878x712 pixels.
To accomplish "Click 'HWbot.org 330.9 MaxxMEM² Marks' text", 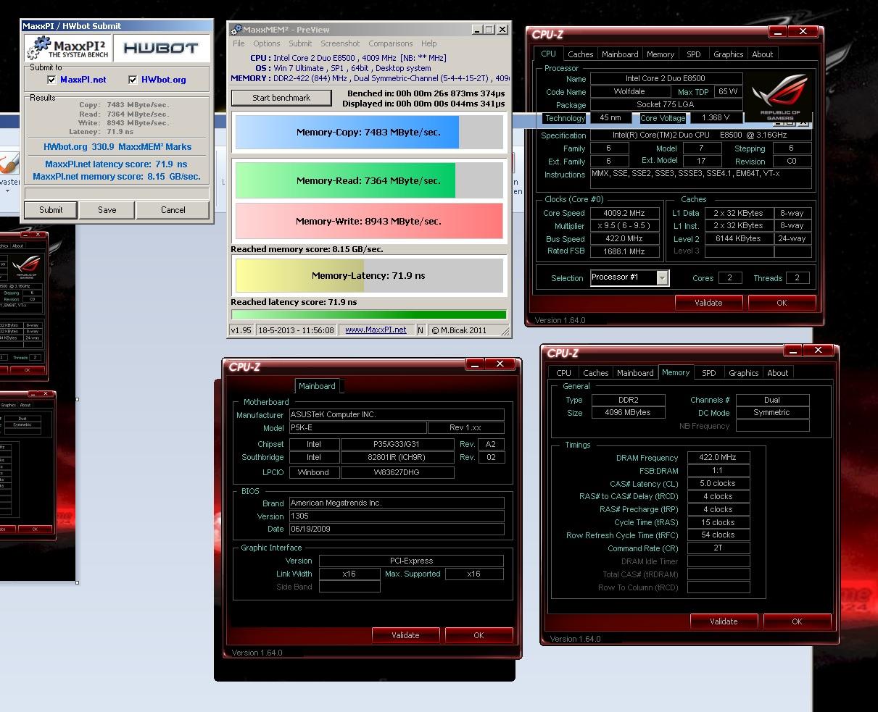I will pyautogui.click(x=117, y=147).
